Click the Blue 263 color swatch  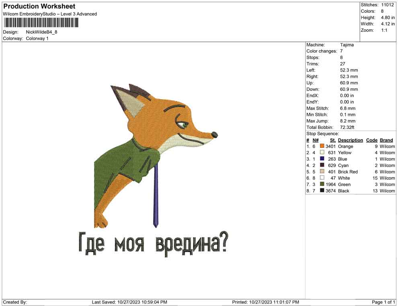(x=322, y=159)
